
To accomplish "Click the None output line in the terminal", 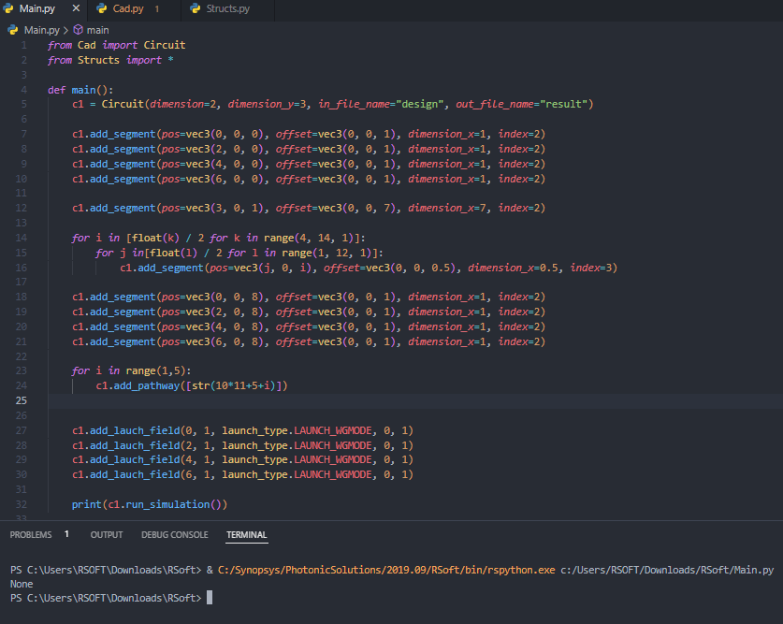I will coord(22,584).
